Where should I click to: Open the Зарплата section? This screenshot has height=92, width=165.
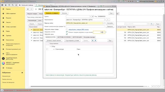[9, 36]
